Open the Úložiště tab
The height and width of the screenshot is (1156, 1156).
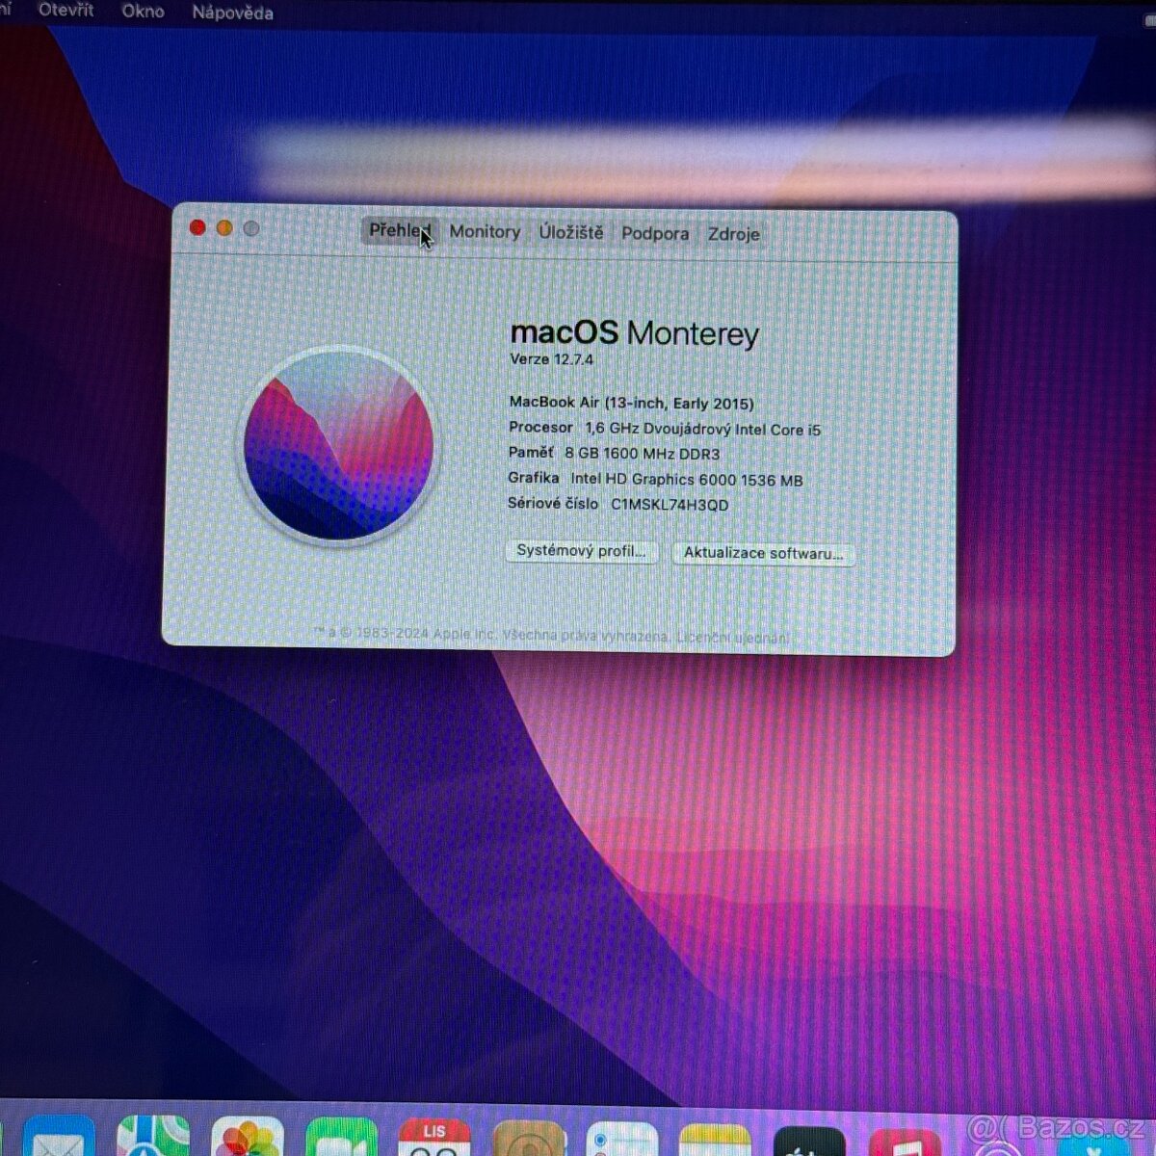pyautogui.click(x=571, y=232)
